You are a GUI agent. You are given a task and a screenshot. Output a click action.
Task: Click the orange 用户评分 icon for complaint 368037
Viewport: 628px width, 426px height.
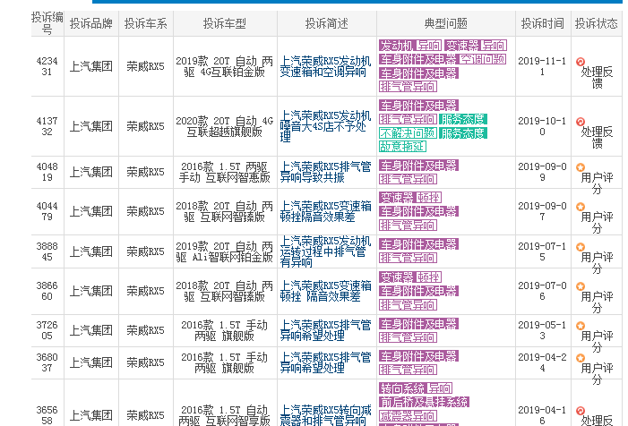580,358
